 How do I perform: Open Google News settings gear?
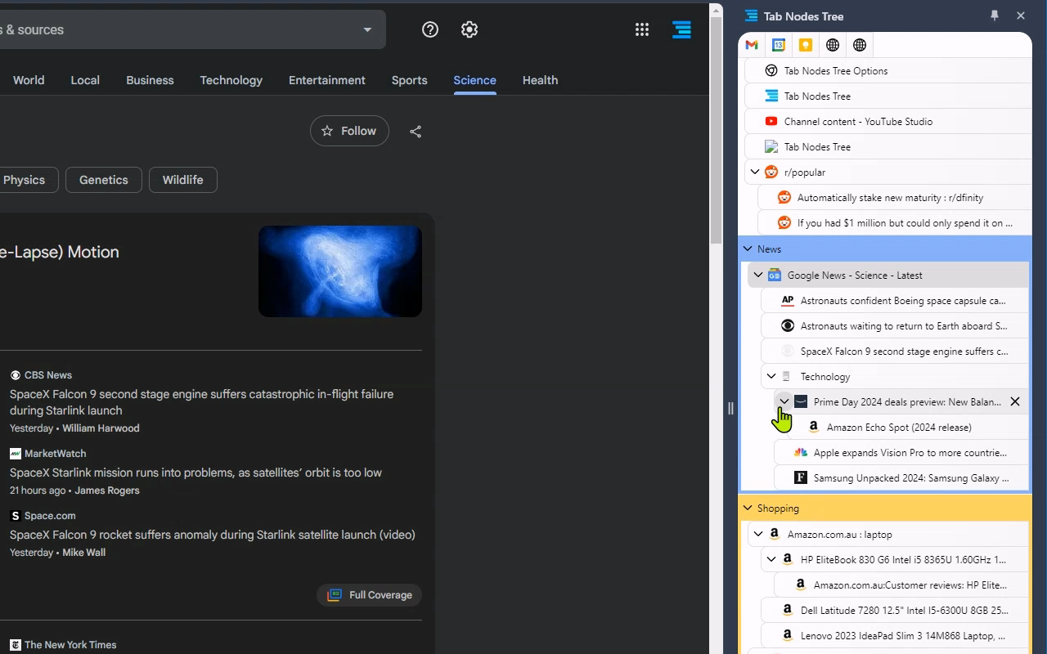pyautogui.click(x=470, y=29)
